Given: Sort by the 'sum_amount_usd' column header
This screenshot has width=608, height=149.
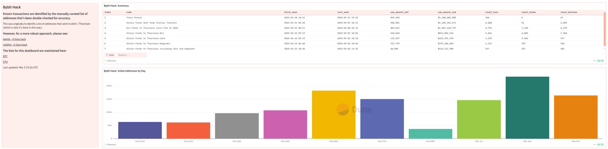Looking at the screenshot, I should coord(447,12).
